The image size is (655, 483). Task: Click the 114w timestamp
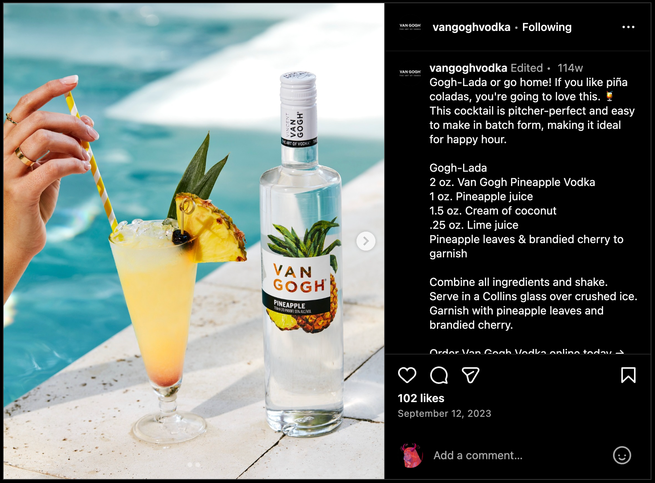click(570, 68)
